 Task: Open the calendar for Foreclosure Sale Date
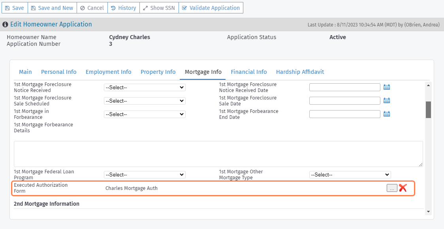(x=386, y=100)
